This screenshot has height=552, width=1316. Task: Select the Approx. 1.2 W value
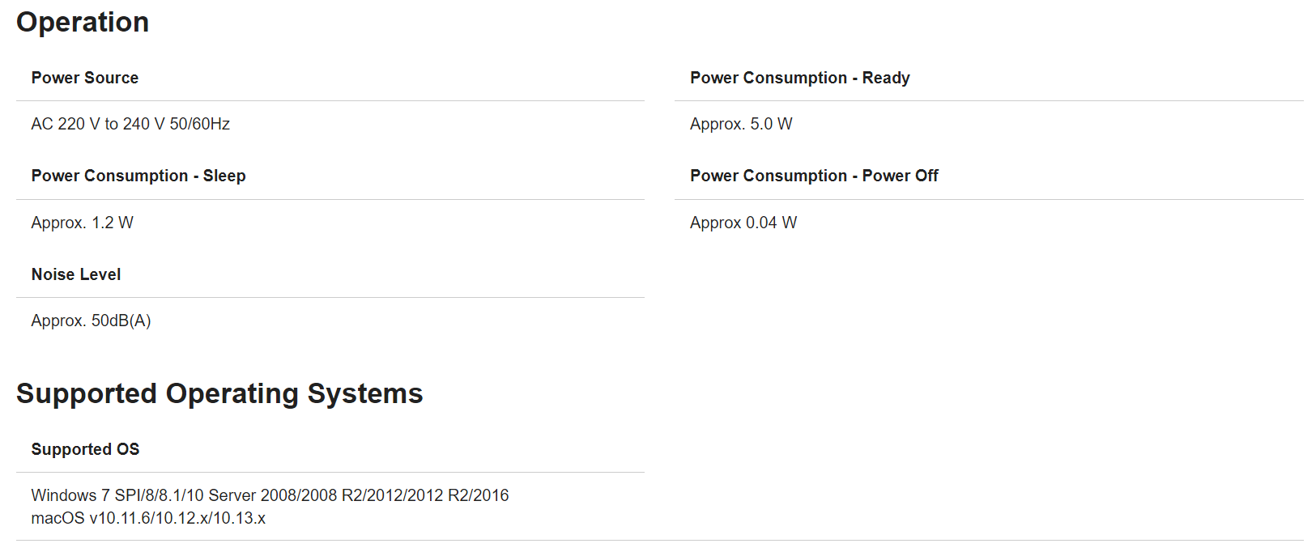82,223
